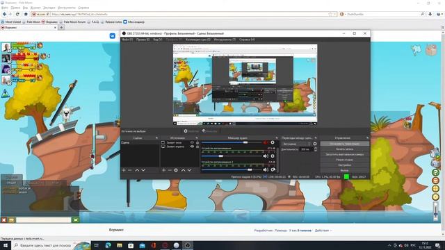Open the 'Release notes' bookmark

click(111, 22)
